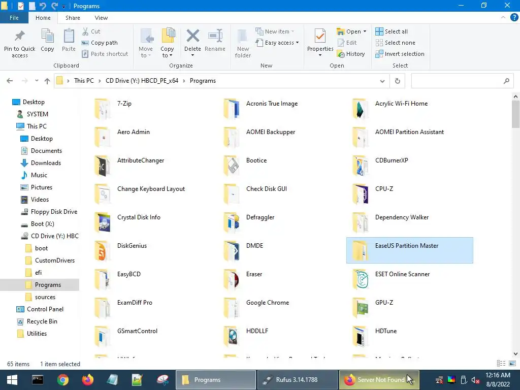Click the search box input

pos(462,81)
